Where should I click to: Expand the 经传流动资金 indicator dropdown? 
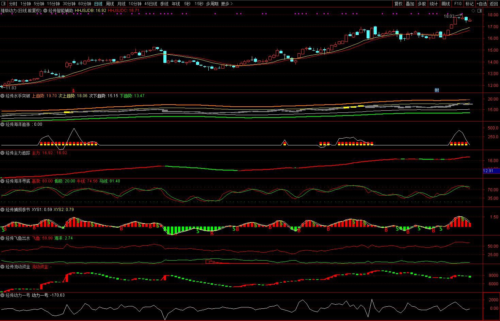pyautogui.click(x=3, y=267)
